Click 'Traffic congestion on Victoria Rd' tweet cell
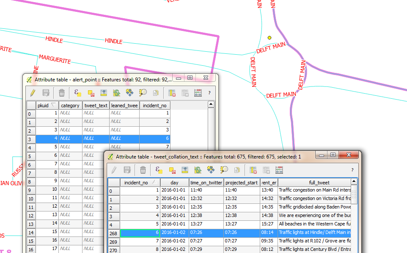 [x=315, y=198]
